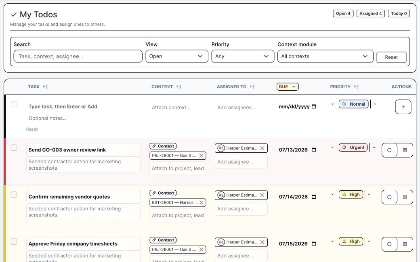Sort by the Assigned To column sort icon

(252, 87)
